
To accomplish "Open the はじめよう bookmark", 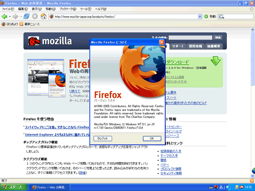I will (10, 24).
